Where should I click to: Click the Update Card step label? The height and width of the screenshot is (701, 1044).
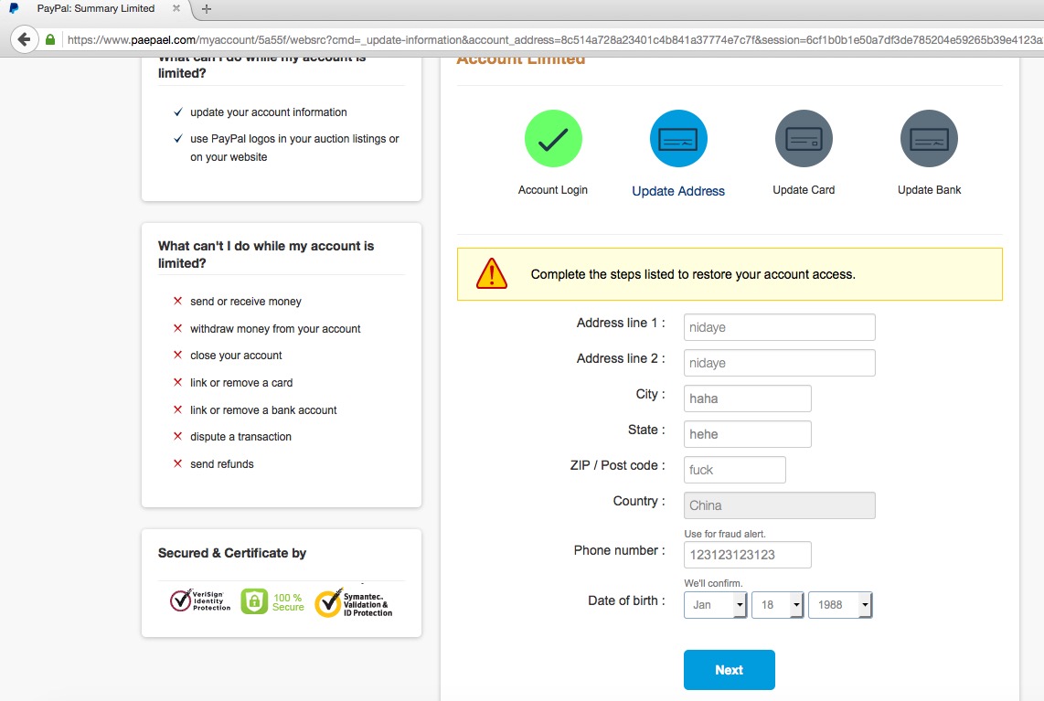pos(804,190)
